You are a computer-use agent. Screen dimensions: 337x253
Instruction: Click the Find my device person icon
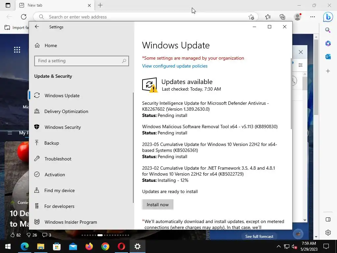click(37, 190)
